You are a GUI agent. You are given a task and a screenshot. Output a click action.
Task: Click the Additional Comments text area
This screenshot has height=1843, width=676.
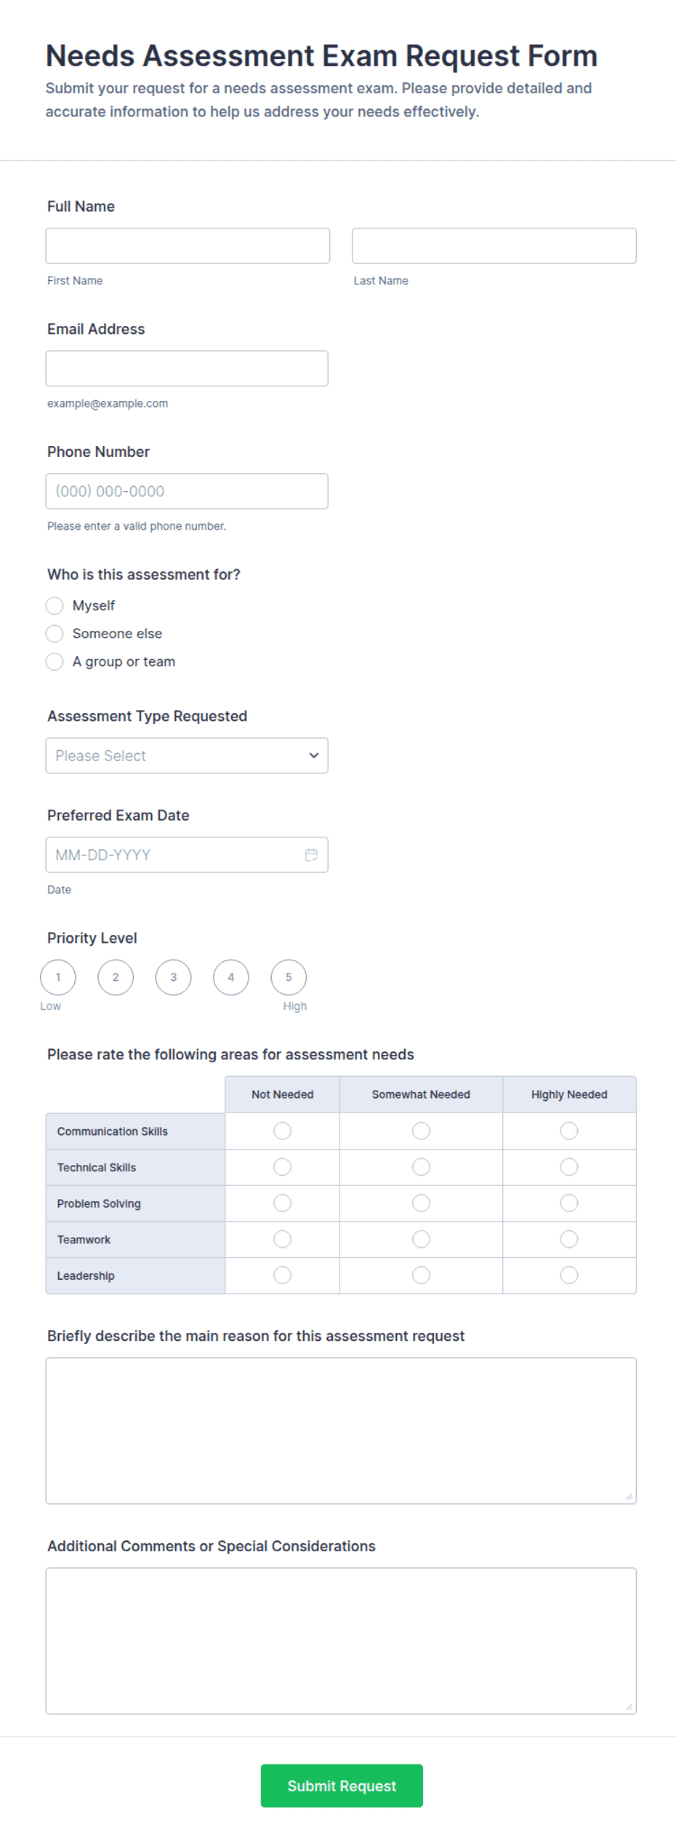pyautogui.click(x=341, y=1641)
